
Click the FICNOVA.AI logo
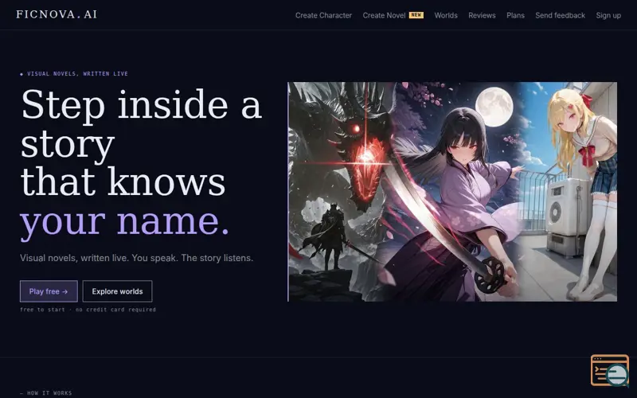[x=57, y=14]
